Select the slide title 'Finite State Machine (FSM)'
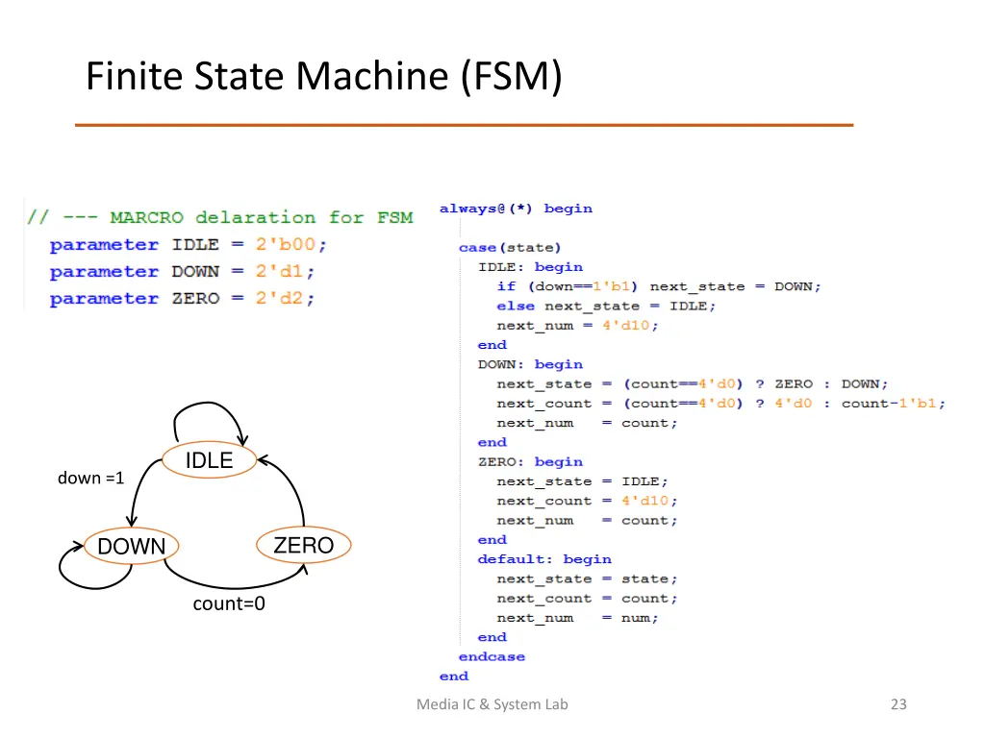This screenshot has width=985, height=738. tap(324, 76)
